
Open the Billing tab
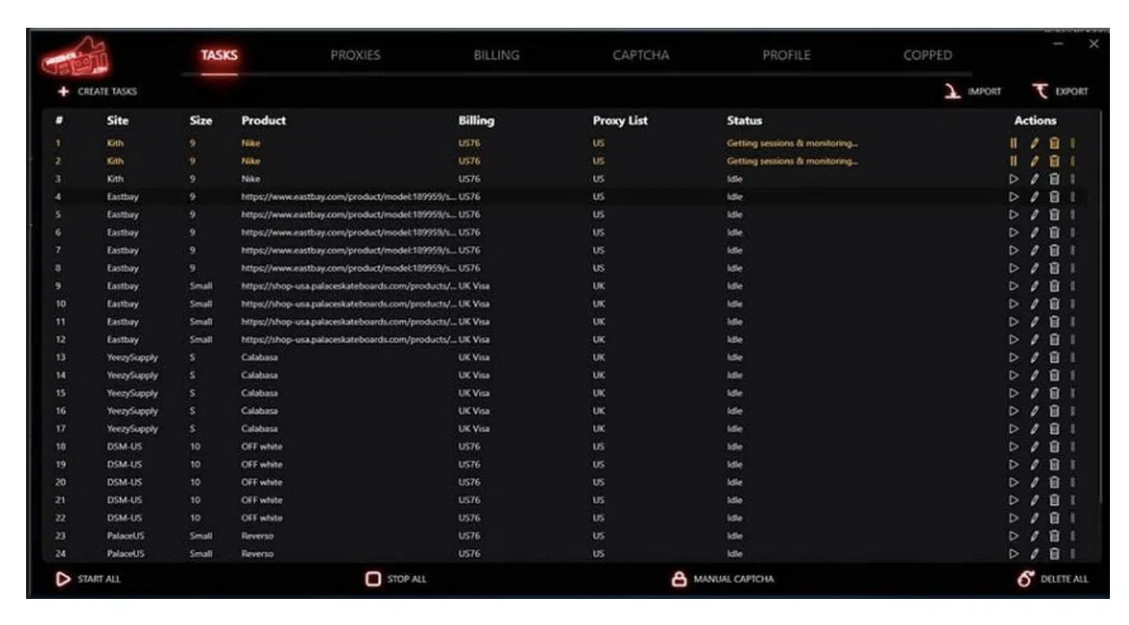[496, 56]
